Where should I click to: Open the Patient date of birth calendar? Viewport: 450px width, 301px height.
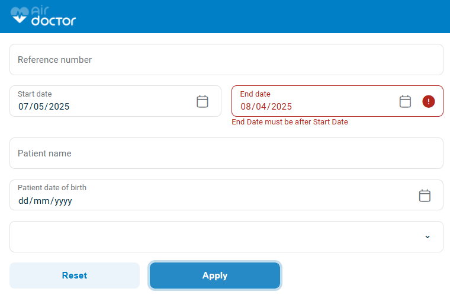pyautogui.click(x=425, y=196)
